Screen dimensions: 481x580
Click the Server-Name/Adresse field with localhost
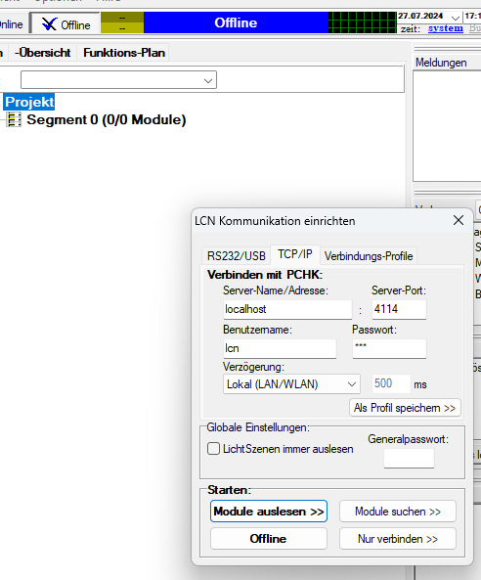[287, 309]
